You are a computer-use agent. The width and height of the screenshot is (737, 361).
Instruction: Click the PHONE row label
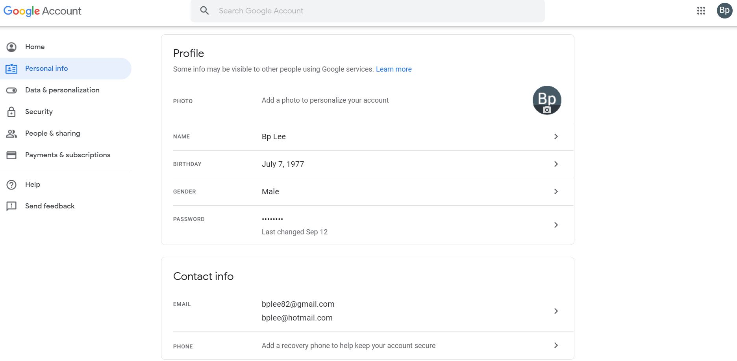(x=183, y=346)
